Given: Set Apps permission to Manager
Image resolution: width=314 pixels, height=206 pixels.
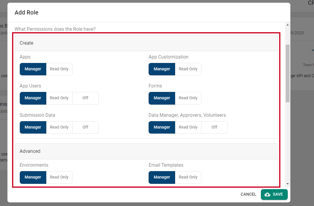Looking at the screenshot, I should 33,69.
